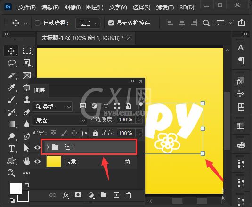This screenshot has height=207, width=252.
Task: Open the workspace switcher dropdown arrow
Action: 230,23
